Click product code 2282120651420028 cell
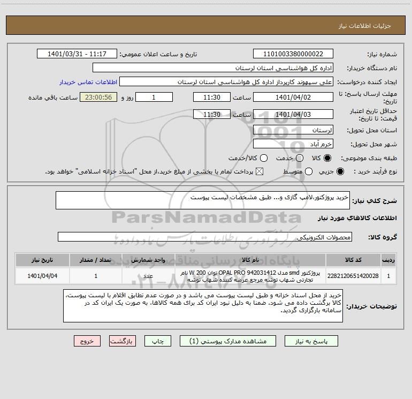This screenshot has width=412, height=399. pyautogui.click(x=353, y=276)
